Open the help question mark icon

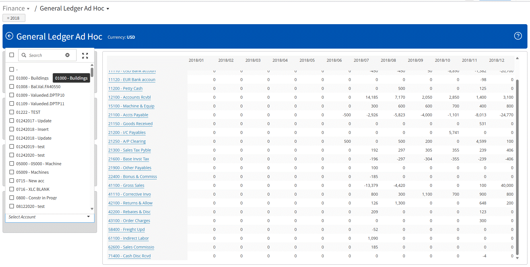(518, 36)
